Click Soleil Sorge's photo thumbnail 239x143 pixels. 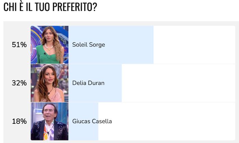pos(49,45)
